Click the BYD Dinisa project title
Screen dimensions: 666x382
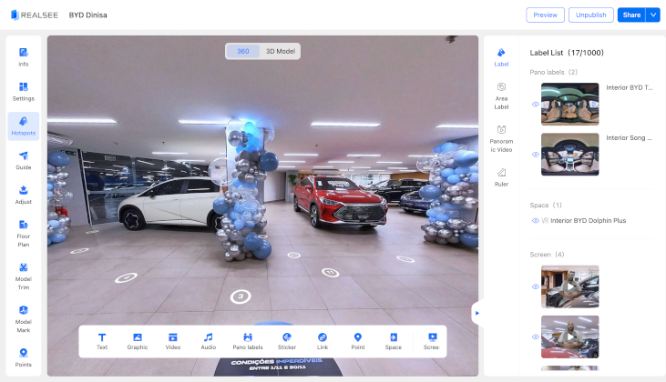click(x=88, y=15)
